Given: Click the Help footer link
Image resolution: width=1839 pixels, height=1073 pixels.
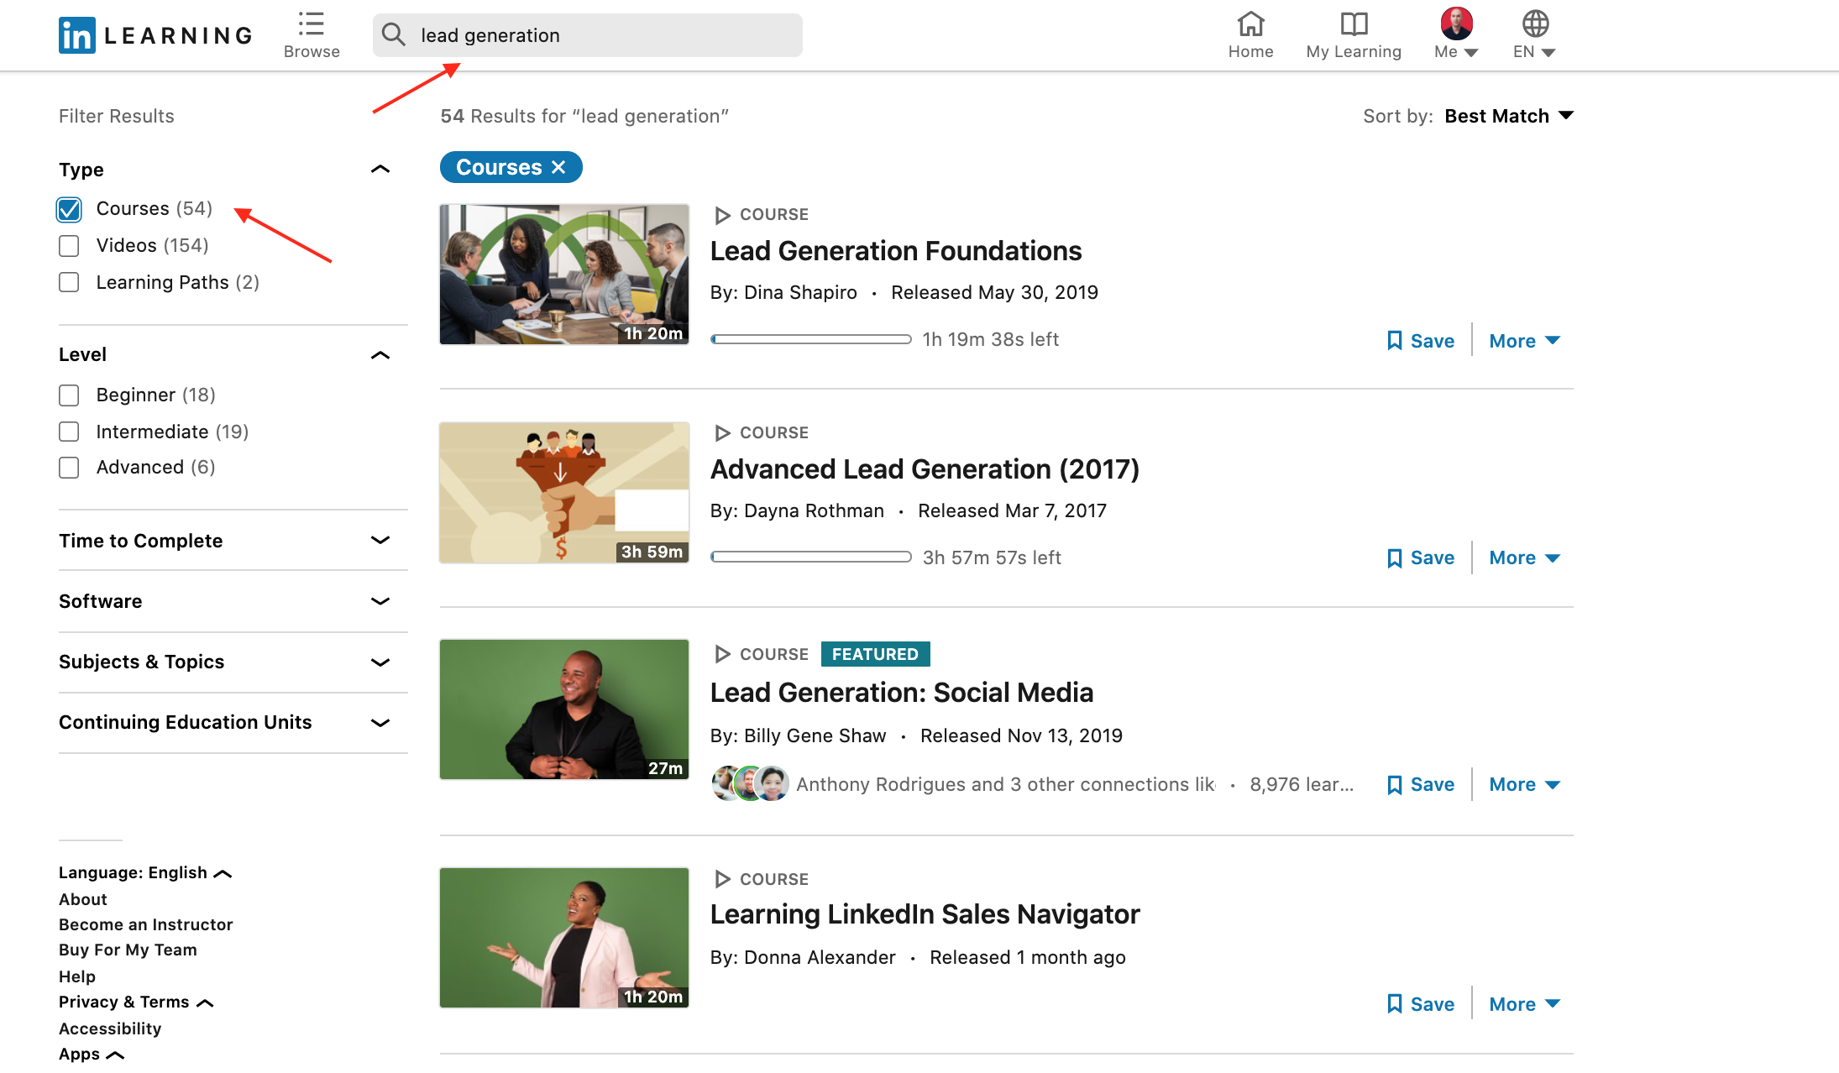Looking at the screenshot, I should [x=77, y=976].
